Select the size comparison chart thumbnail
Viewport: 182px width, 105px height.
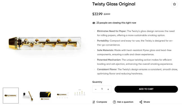coord(80,93)
